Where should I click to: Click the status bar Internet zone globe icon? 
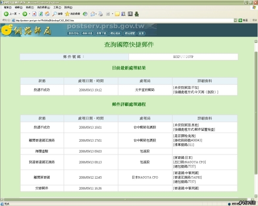pos(229,204)
